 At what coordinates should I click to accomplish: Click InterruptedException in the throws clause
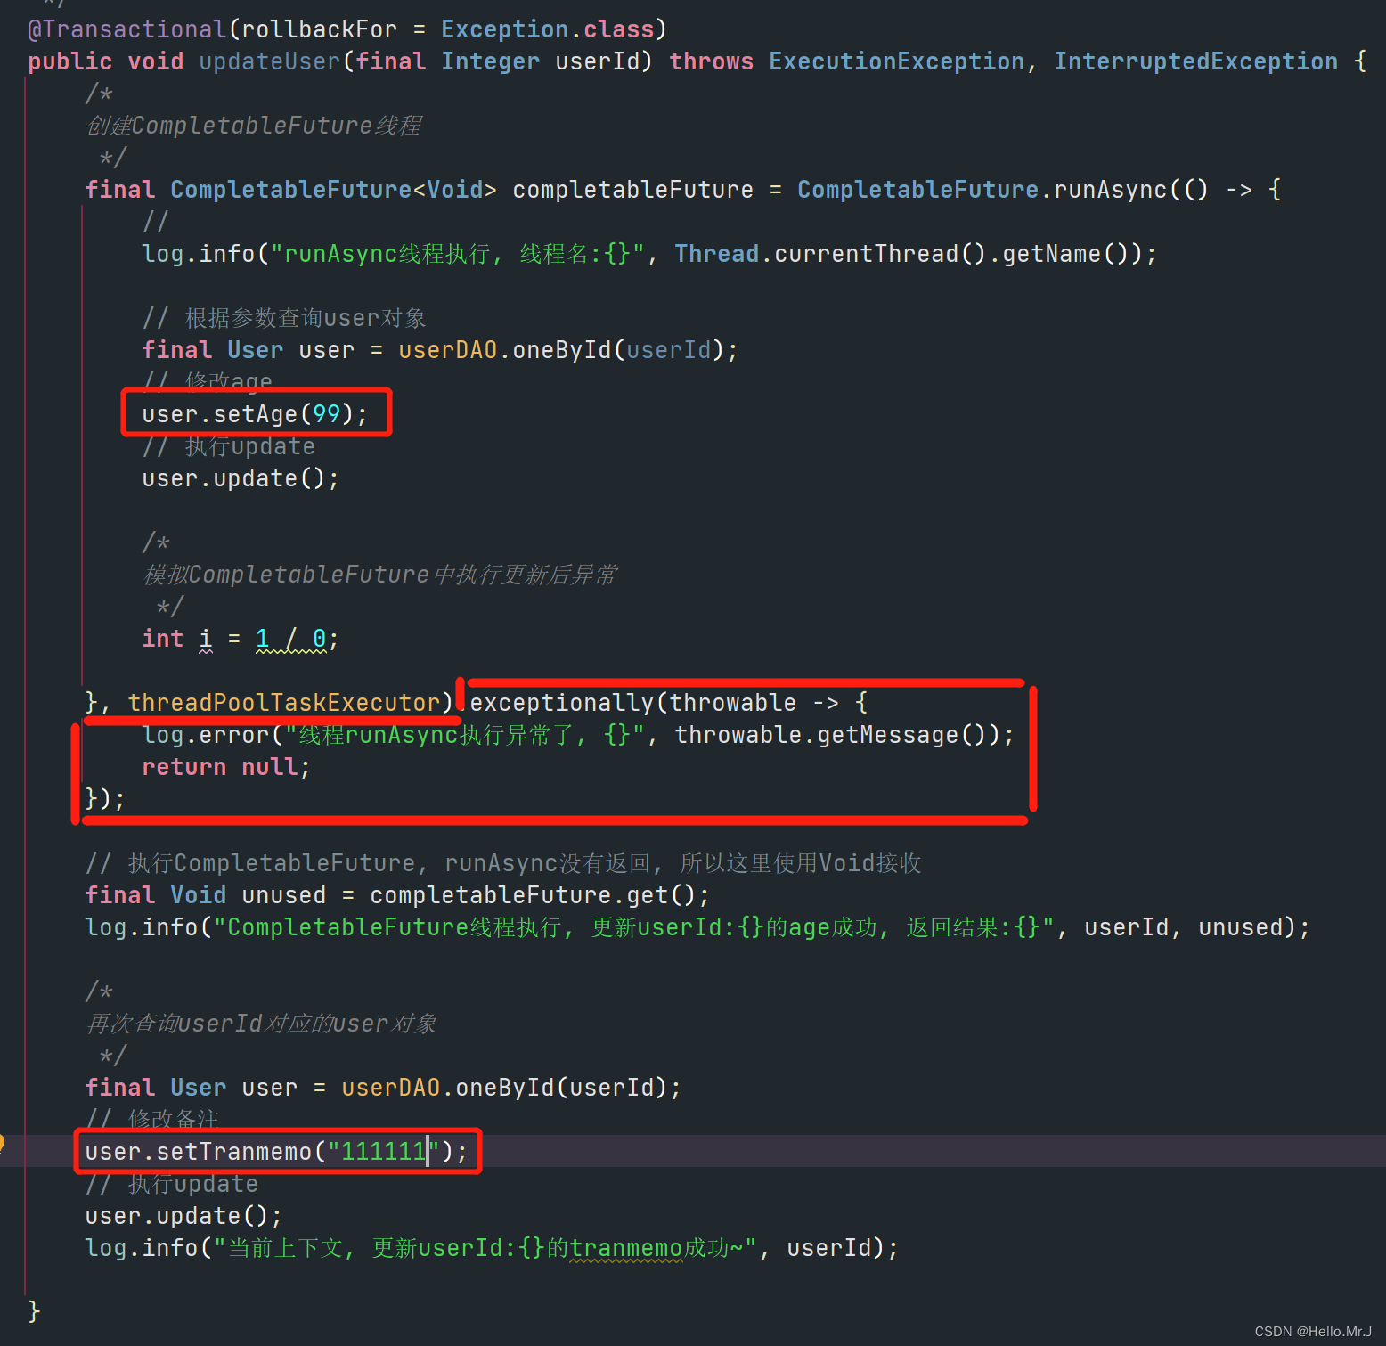[1195, 61]
